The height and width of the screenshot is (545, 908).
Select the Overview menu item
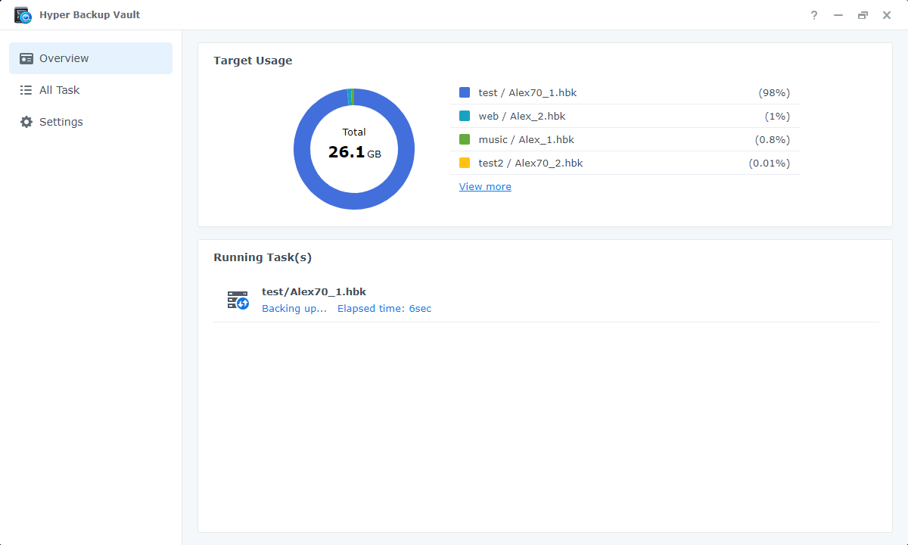tap(64, 58)
